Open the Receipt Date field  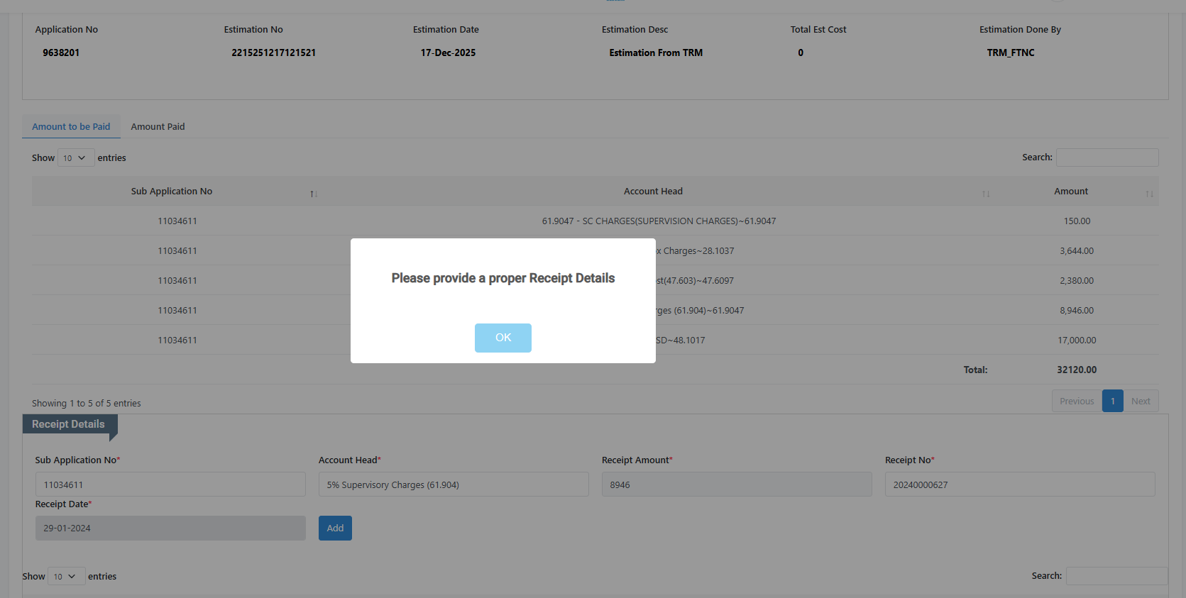coord(170,528)
